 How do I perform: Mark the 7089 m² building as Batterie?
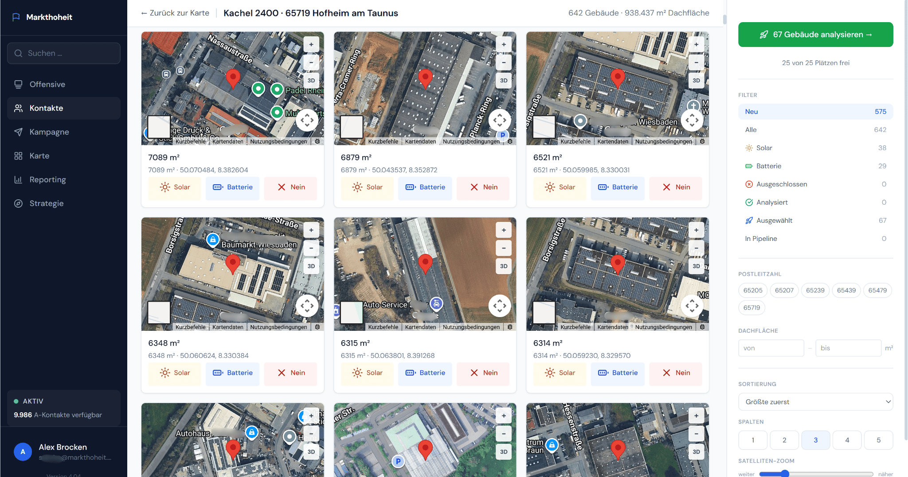point(233,187)
